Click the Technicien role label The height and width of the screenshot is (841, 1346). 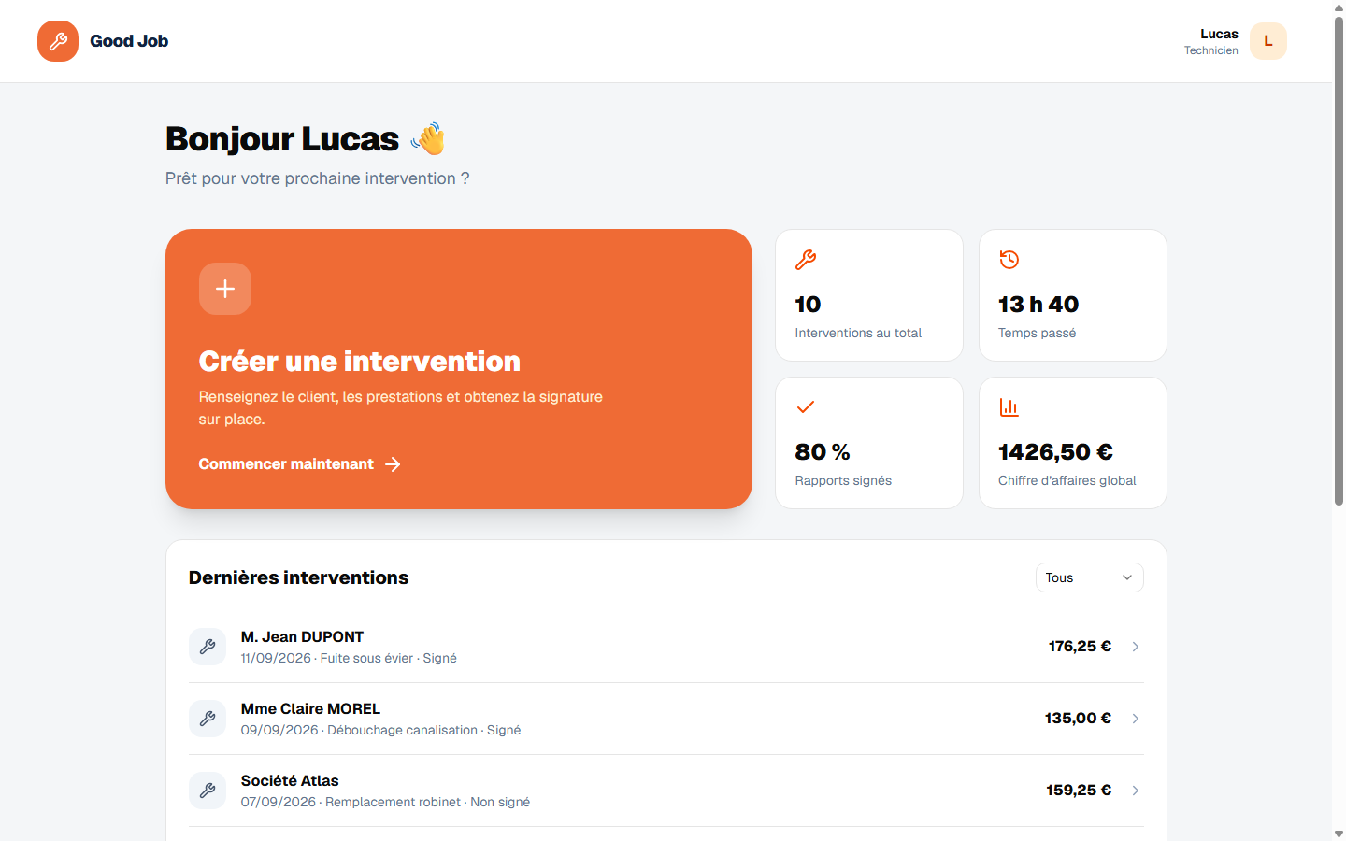pos(1211,50)
